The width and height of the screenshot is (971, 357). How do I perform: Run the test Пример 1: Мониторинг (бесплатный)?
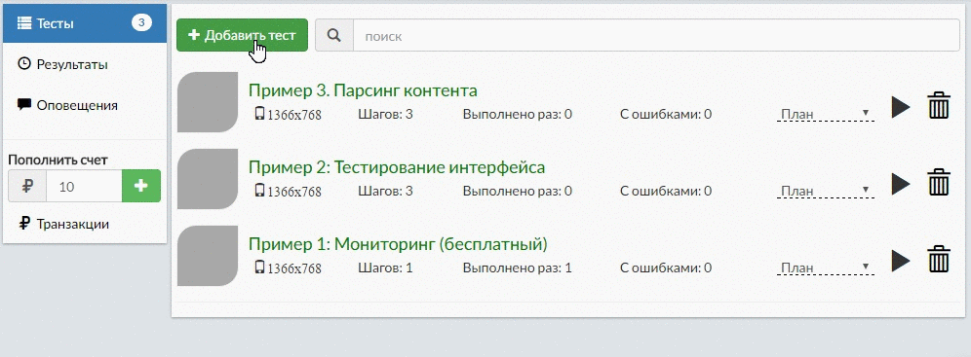[x=901, y=261]
